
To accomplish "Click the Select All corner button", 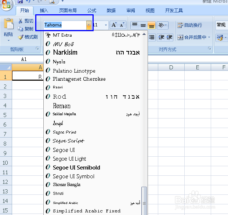I will (6, 68).
